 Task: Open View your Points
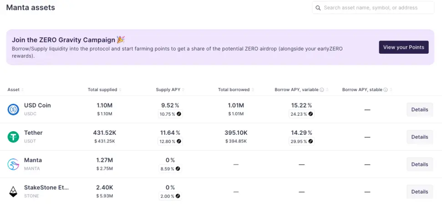(x=404, y=47)
